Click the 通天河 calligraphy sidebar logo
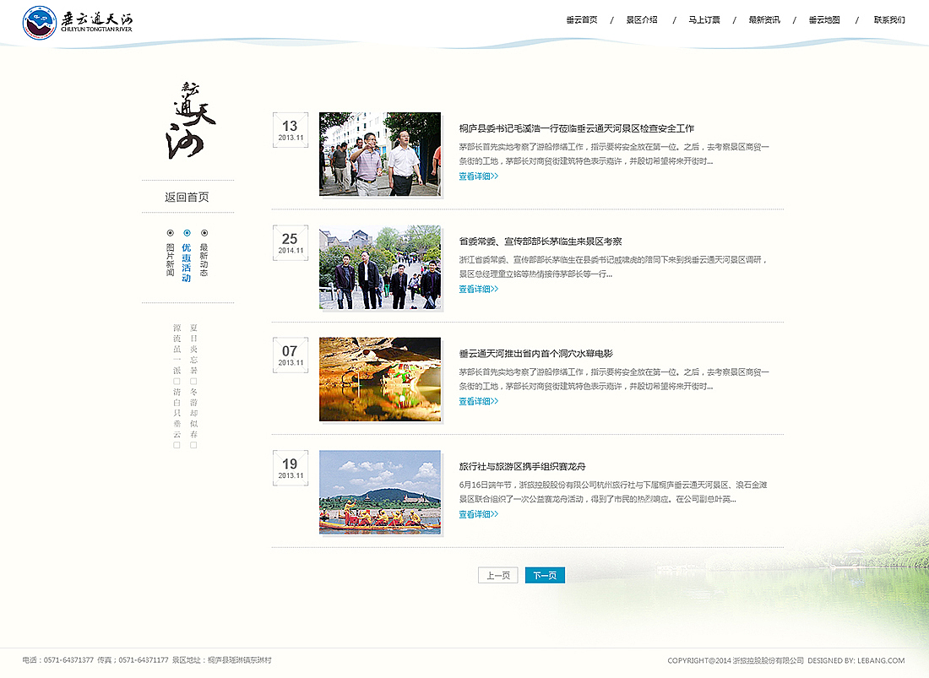The image size is (929, 678). coord(190,121)
